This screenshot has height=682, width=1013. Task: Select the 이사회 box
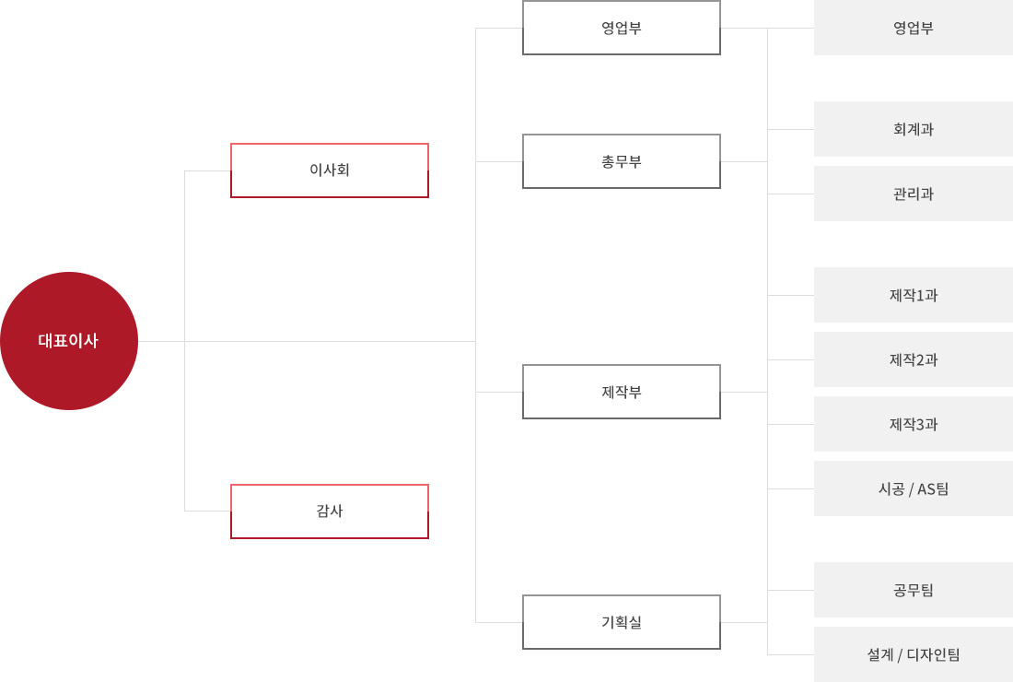point(330,170)
